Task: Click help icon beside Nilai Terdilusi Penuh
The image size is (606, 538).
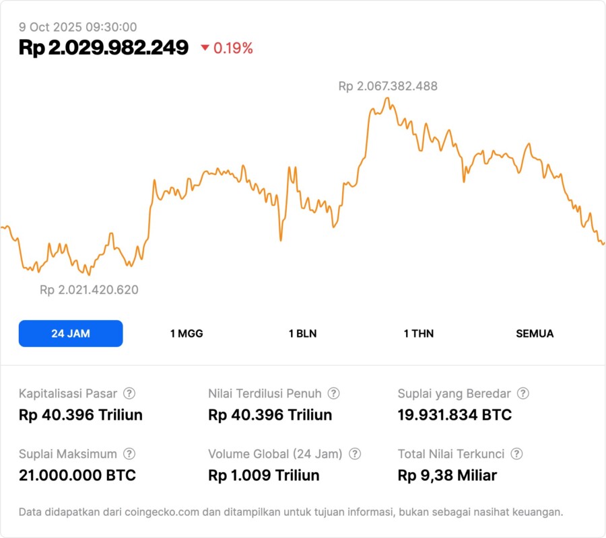Action: pos(333,393)
